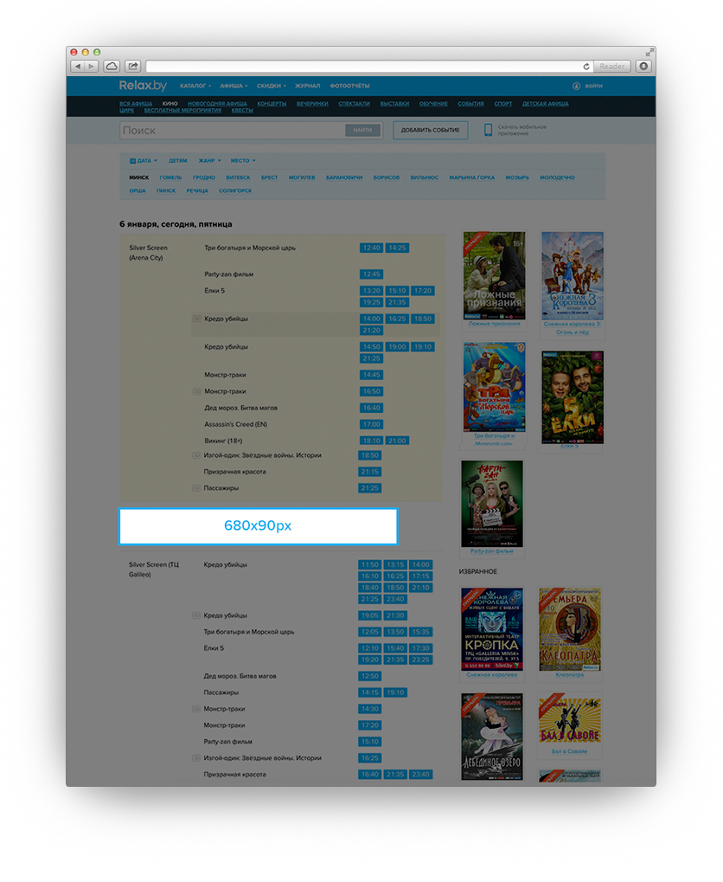Expand the Жанр filter dropdown
723x882 pixels.
click(209, 161)
